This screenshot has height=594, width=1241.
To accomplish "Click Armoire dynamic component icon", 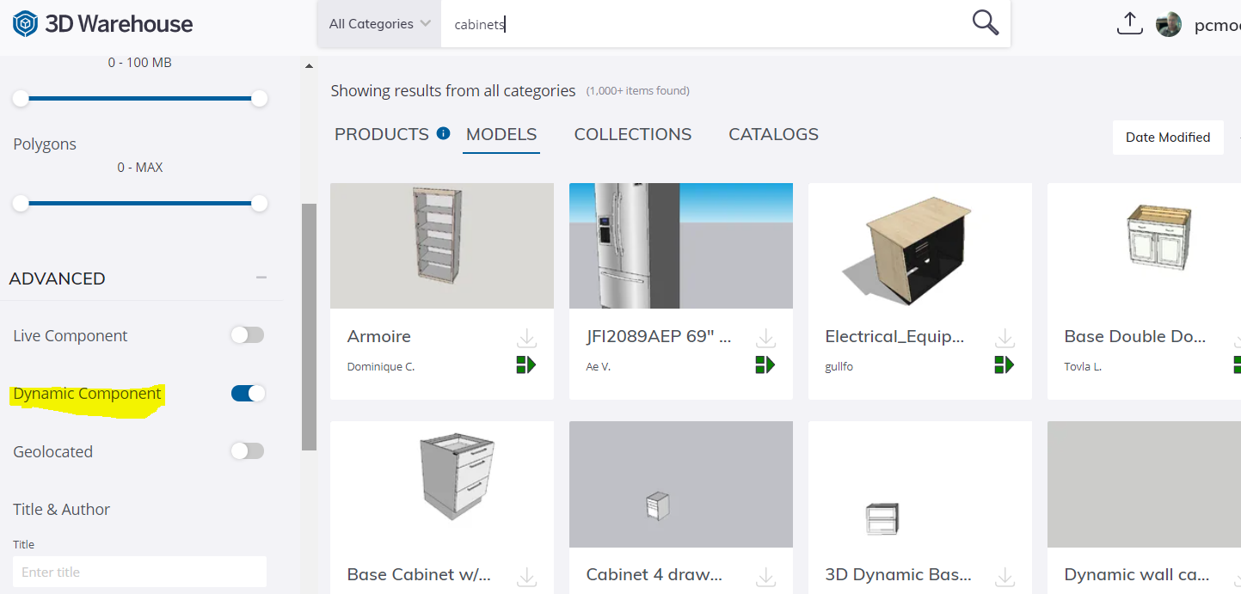I will coord(526,365).
